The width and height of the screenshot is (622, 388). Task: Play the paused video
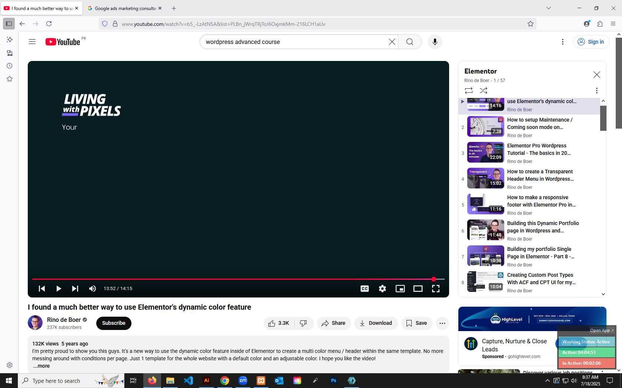[58, 289]
